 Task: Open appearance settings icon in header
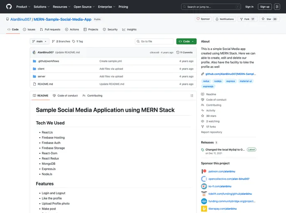277,7
